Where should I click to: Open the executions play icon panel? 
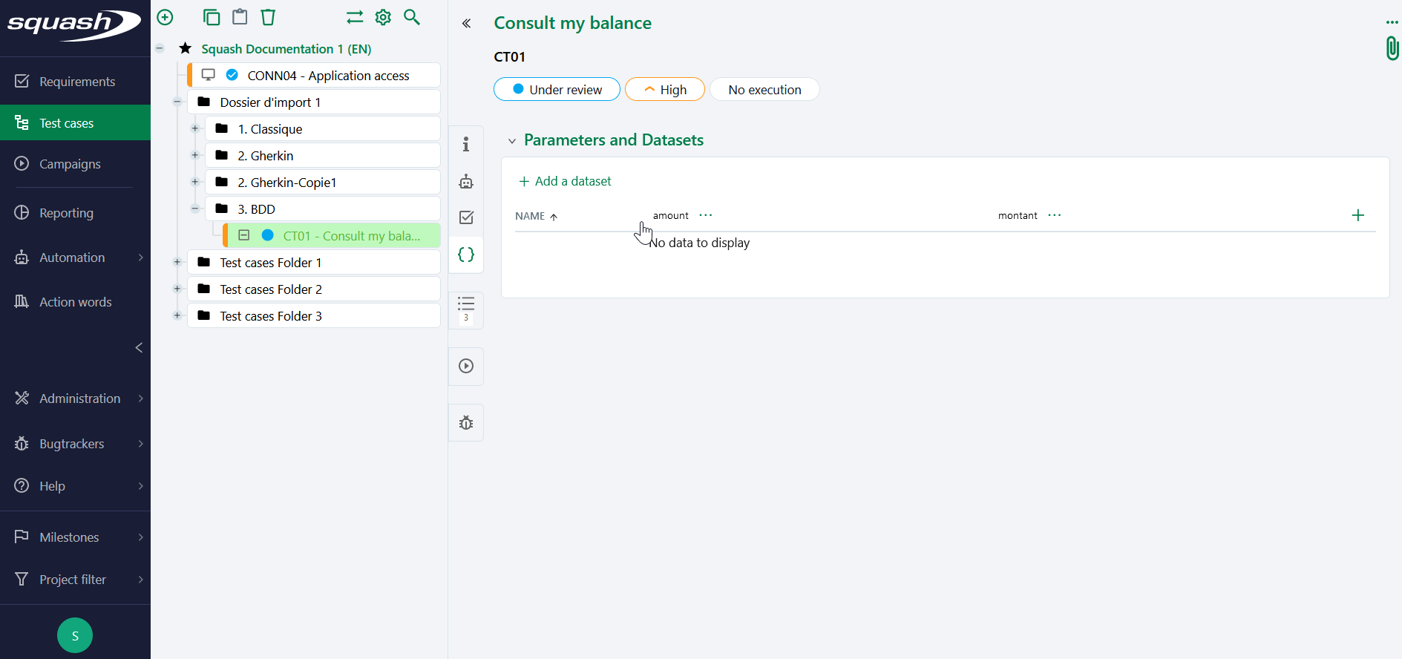point(466,366)
